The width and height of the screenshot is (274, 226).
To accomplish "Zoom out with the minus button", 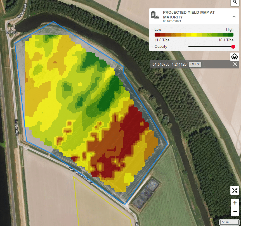I will (x=235, y=211).
